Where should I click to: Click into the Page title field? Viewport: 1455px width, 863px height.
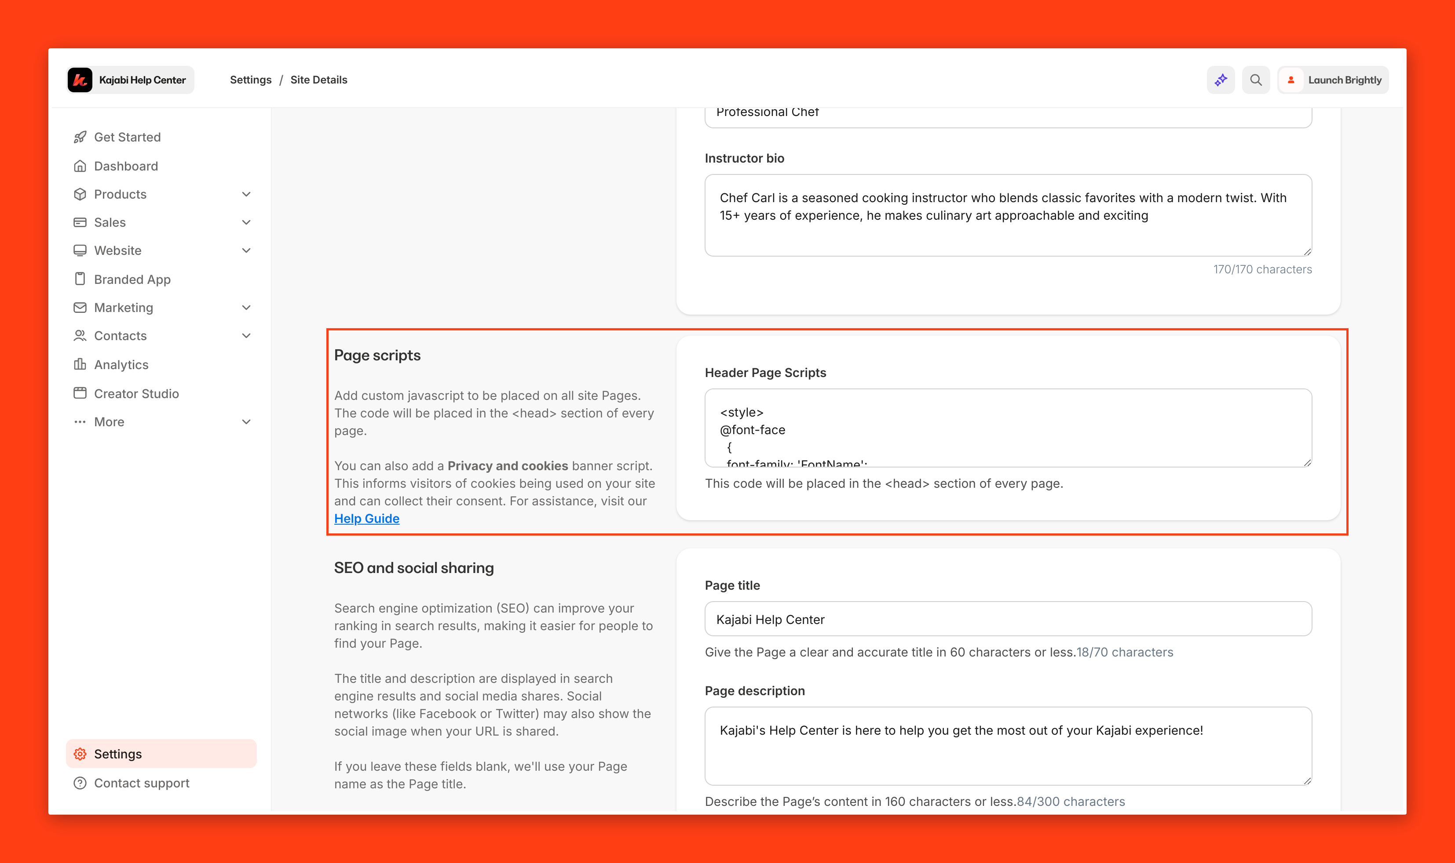(1007, 619)
